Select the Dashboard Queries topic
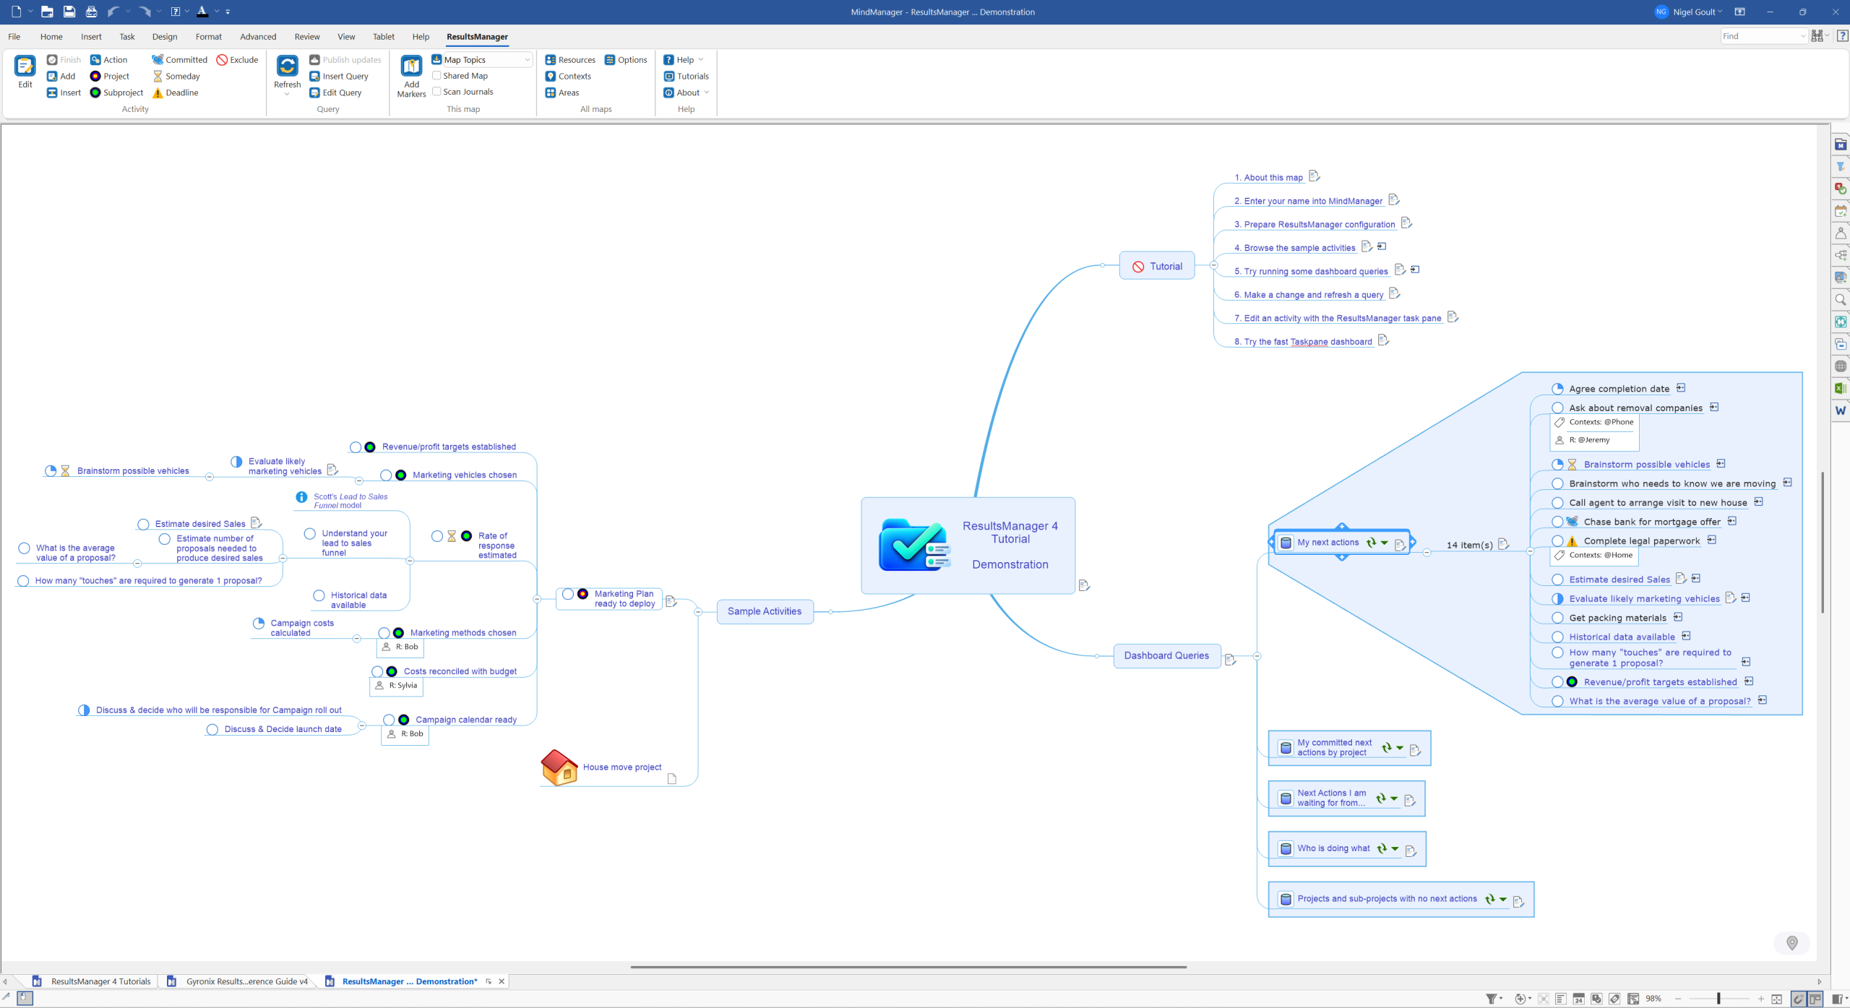Image resolution: width=1850 pixels, height=1008 pixels. pos(1166,656)
